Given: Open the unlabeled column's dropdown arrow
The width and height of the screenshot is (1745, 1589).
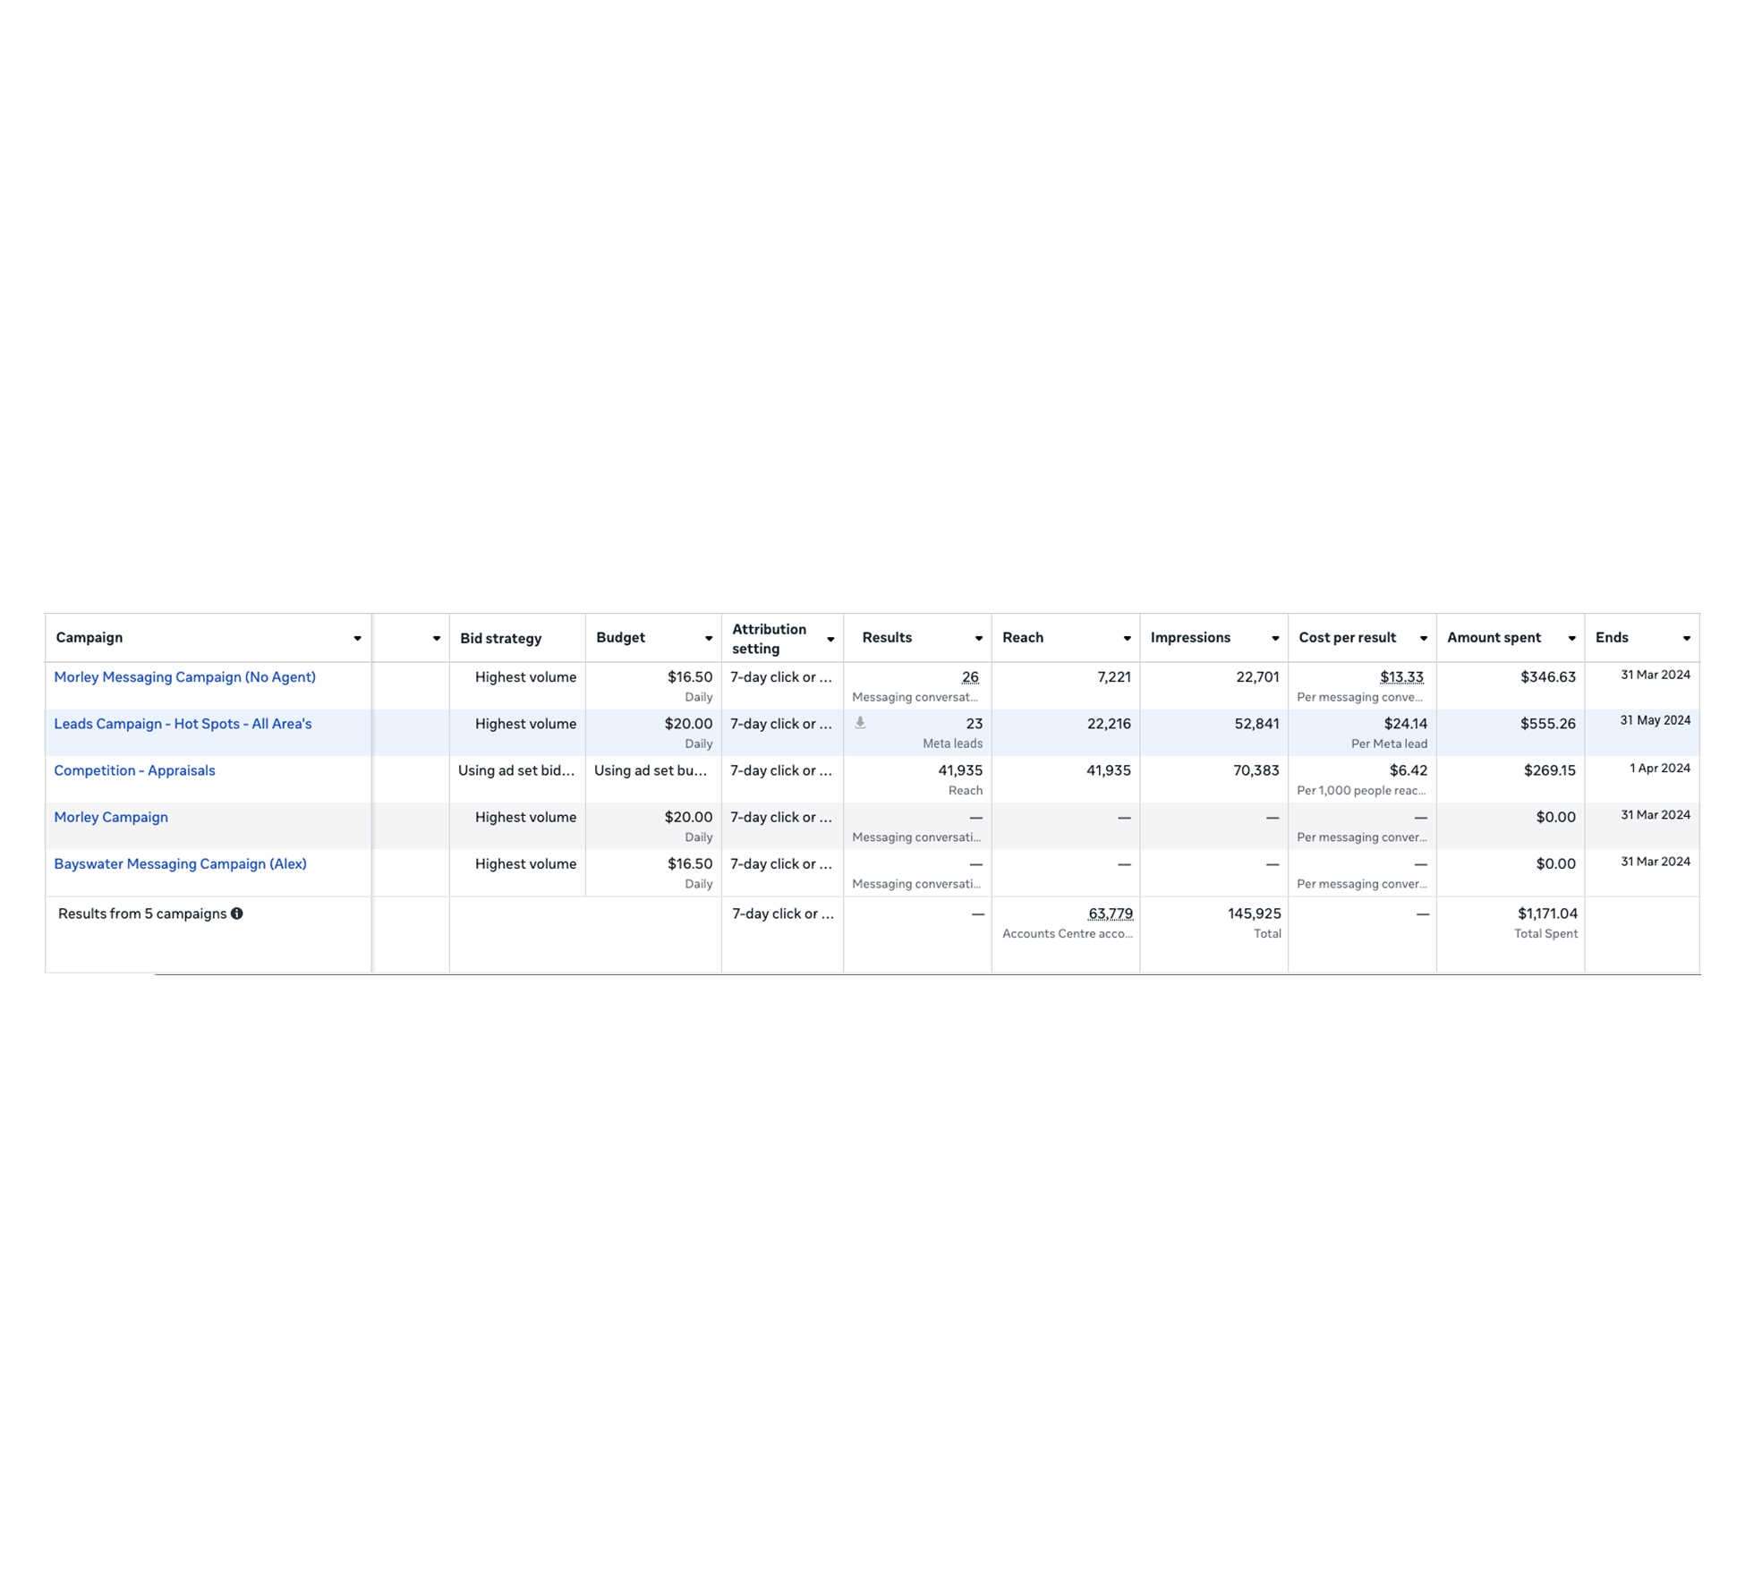Looking at the screenshot, I should (x=436, y=638).
